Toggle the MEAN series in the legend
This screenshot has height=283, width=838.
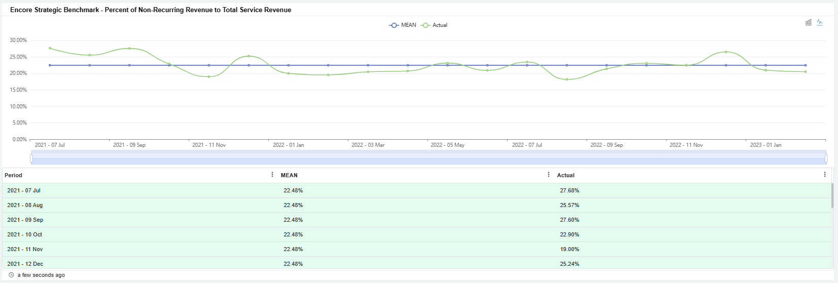[403, 25]
